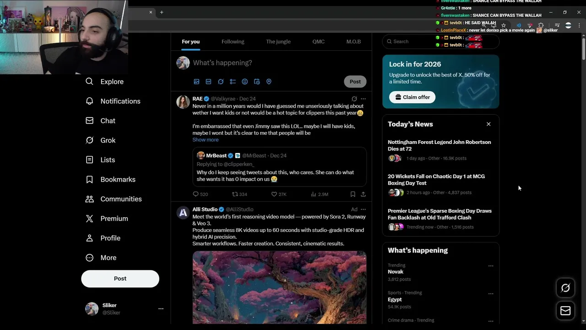Open Communities in sidebar
Image resolution: width=586 pixels, height=330 pixels.
[114, 199]
